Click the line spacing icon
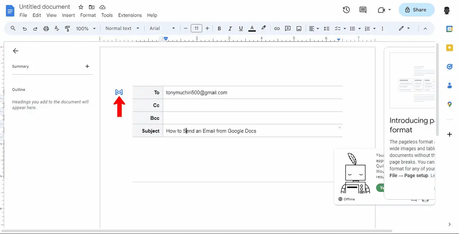459x234 pixels. coord(327,28)
